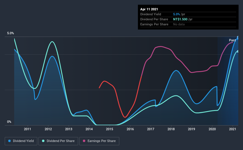
Task: Toggle the Dividend Per Share legend button
Action: (x=58, y=141)
